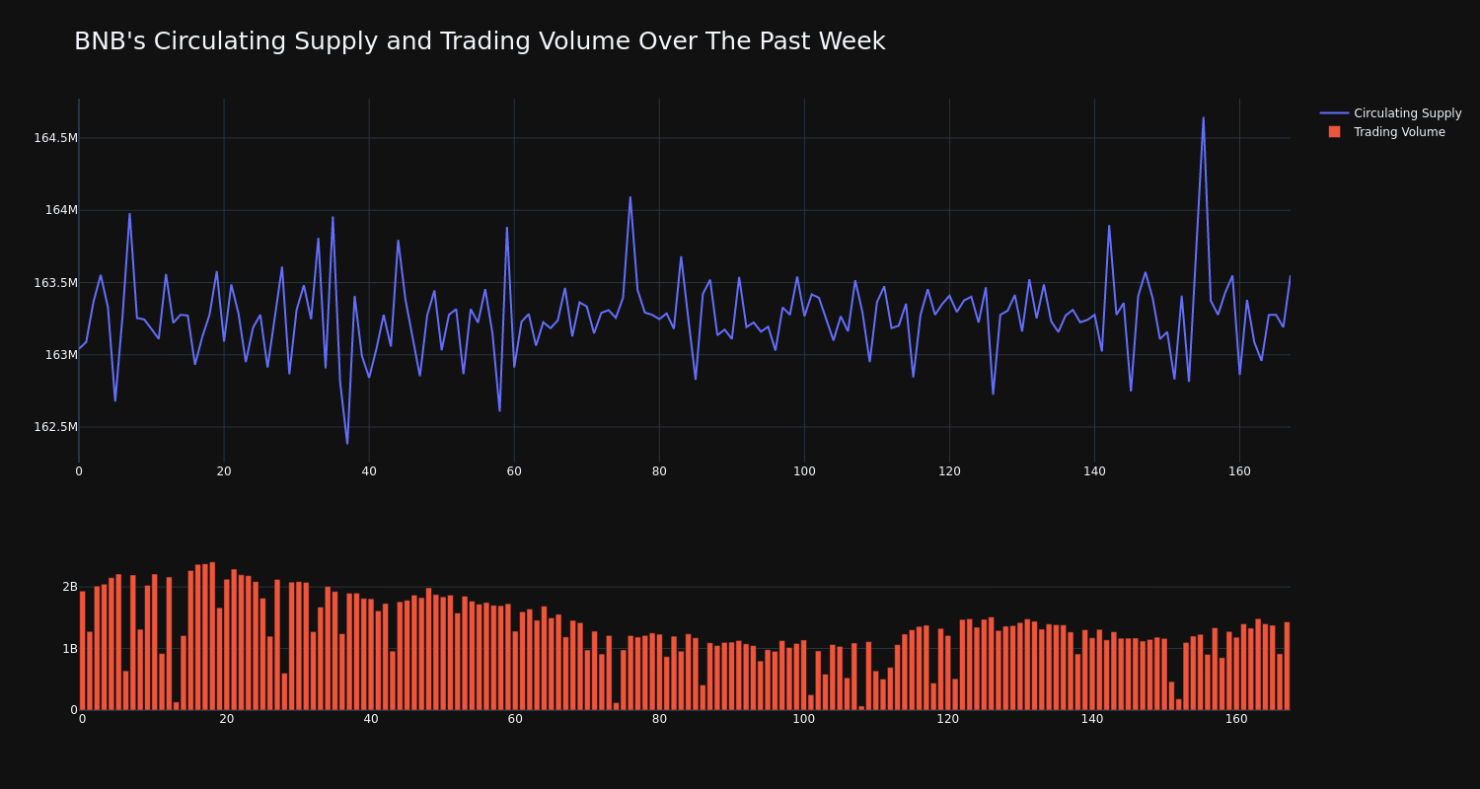Viewport: 1480px width, 789px height.
Task: Click the 163M y-axis label
Action: pos(61,355)
